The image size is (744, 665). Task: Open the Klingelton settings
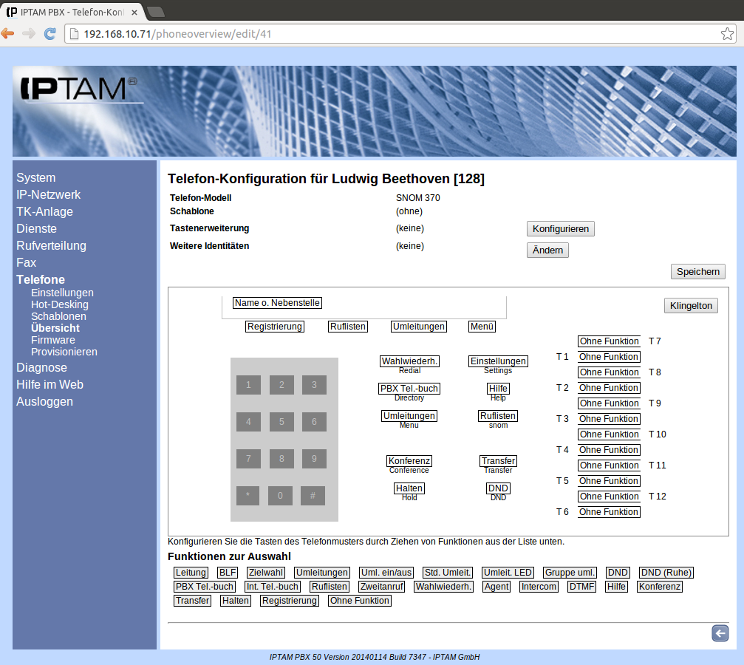pyautogui.click(x=691, y=306)
